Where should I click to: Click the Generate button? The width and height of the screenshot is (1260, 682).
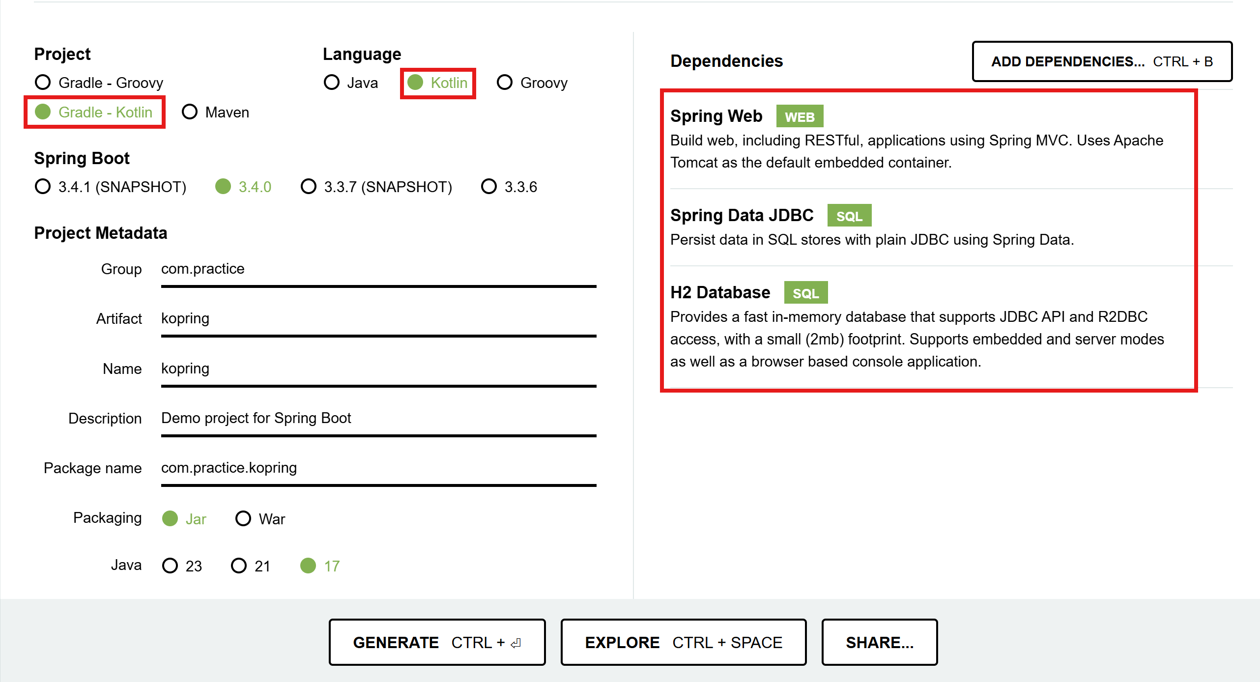pos(437,642)
